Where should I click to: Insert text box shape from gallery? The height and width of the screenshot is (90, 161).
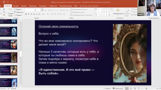(x=96, y=9)
